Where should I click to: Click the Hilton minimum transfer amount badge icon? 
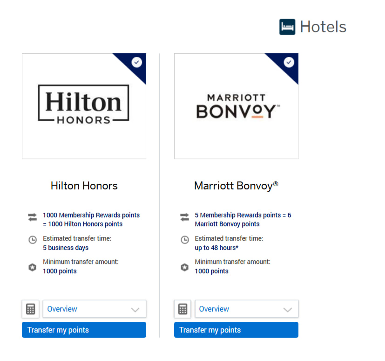pos(33,267)
